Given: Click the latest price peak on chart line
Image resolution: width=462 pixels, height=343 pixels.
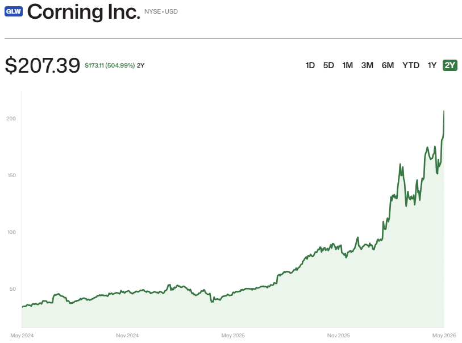Looking at the screenshot, I should [x=444, y=111].
